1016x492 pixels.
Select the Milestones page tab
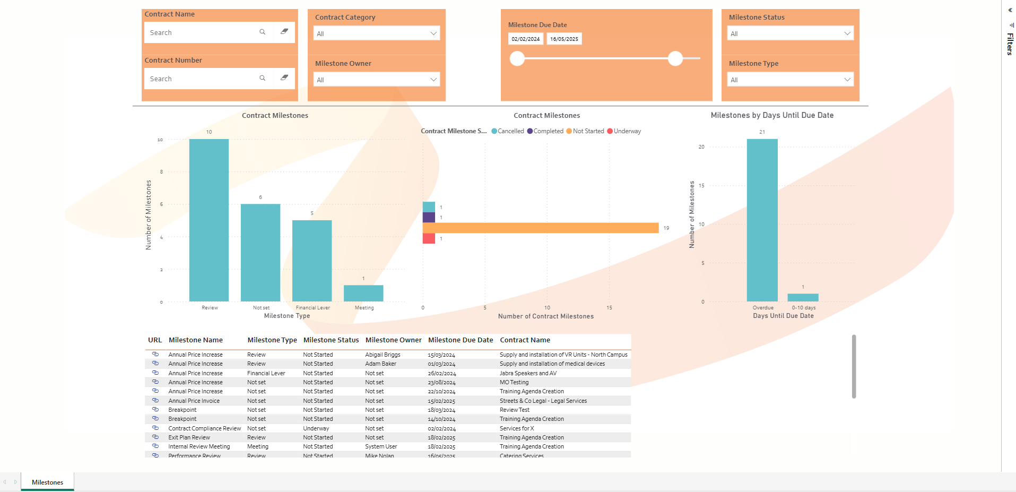[x=48, y=482]
